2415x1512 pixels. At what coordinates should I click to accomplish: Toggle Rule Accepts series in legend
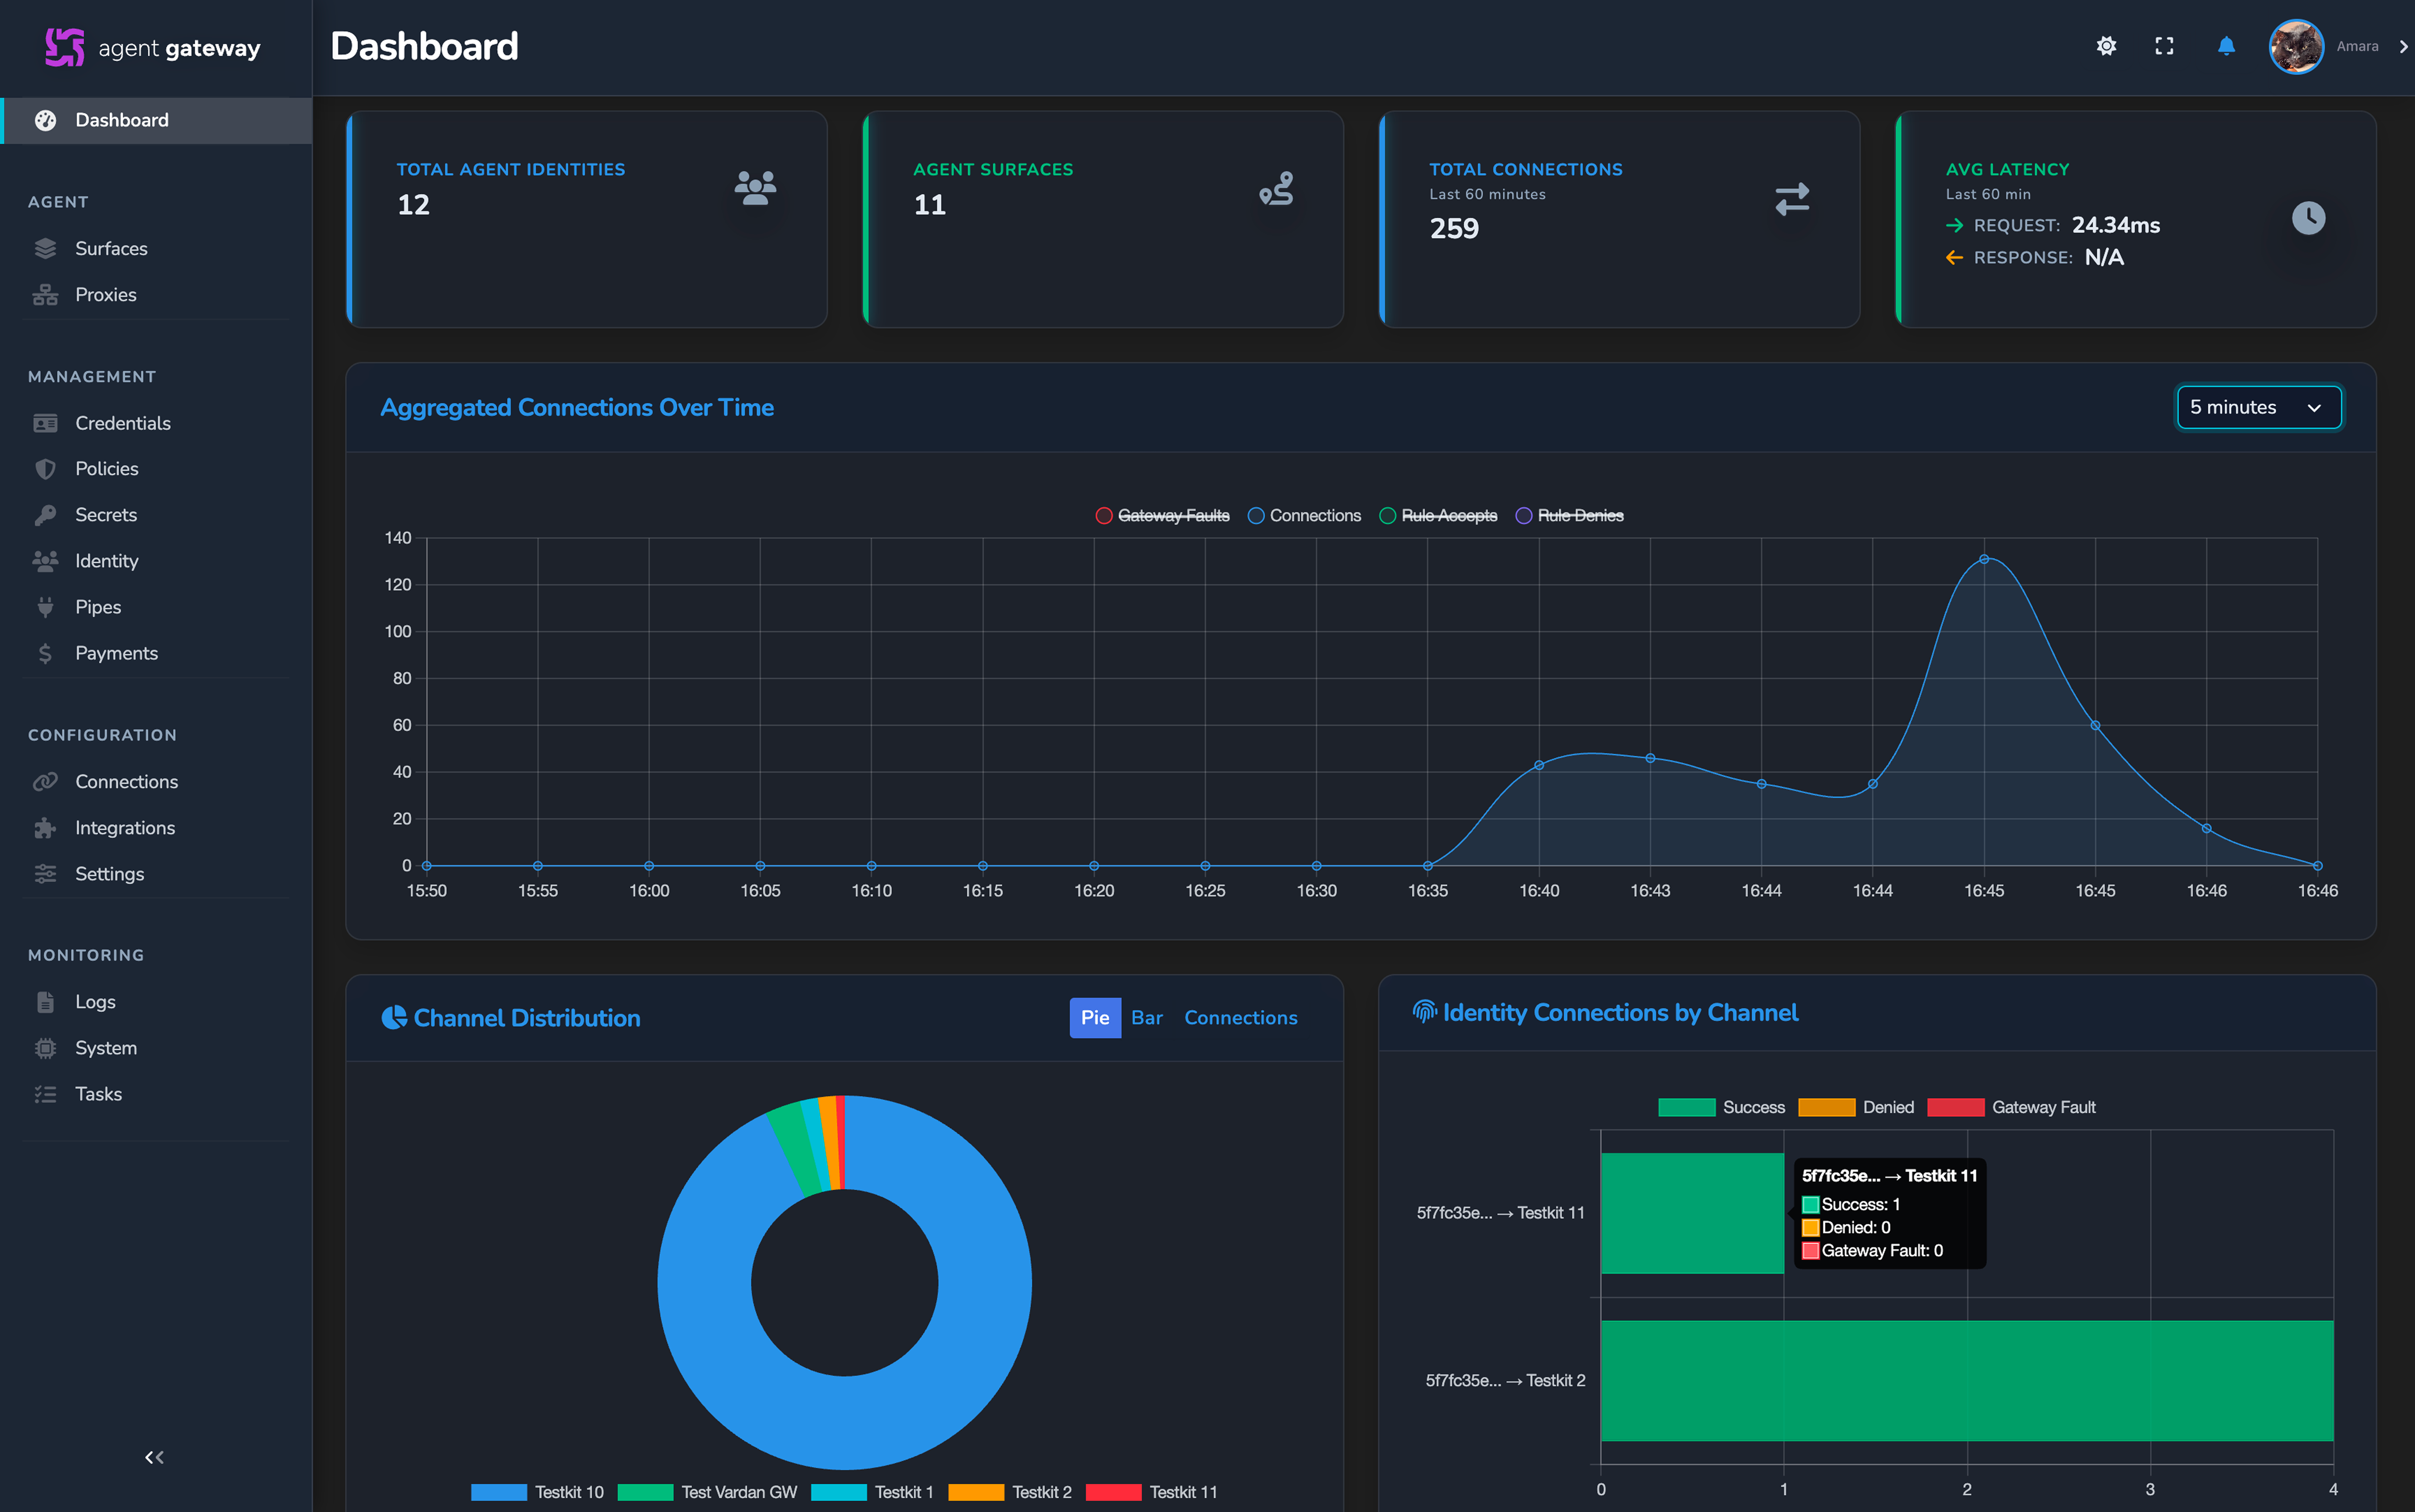(x=1438, y=515)
